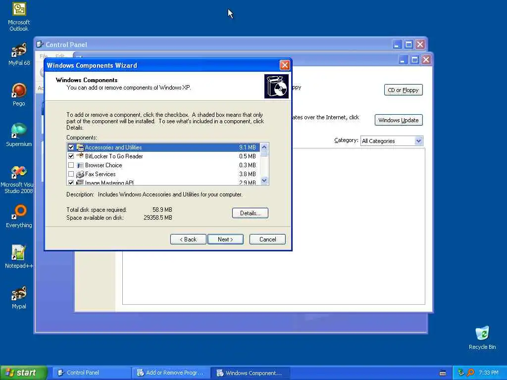
Task: Click components list scrollbar thumb
Action: pyautogui.click(x=264, y=154)
